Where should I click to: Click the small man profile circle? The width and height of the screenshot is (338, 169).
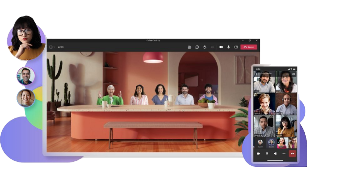click(x=26, y=76)
